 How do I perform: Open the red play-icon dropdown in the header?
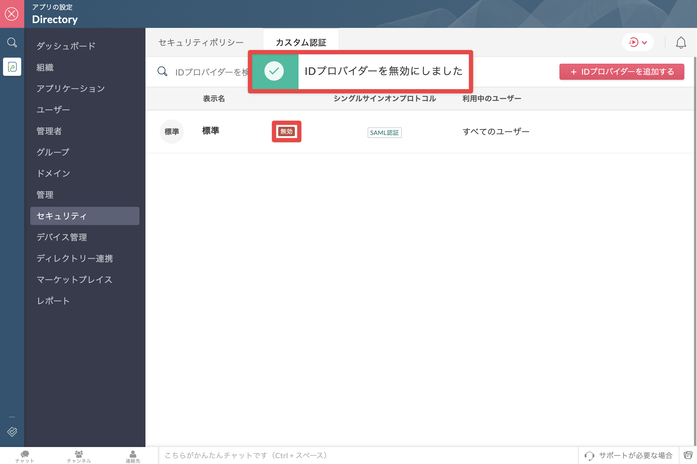tap(638, 42)
